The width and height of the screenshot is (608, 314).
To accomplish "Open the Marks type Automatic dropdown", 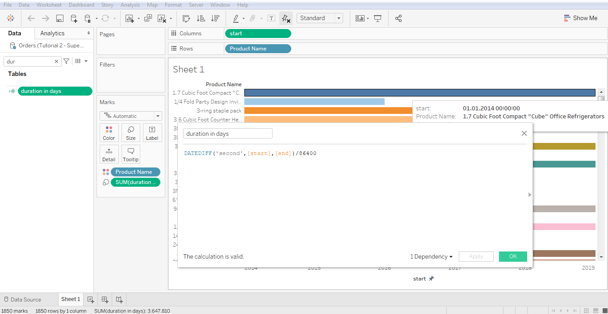I will pyautogui.click(x=131, y=116).
